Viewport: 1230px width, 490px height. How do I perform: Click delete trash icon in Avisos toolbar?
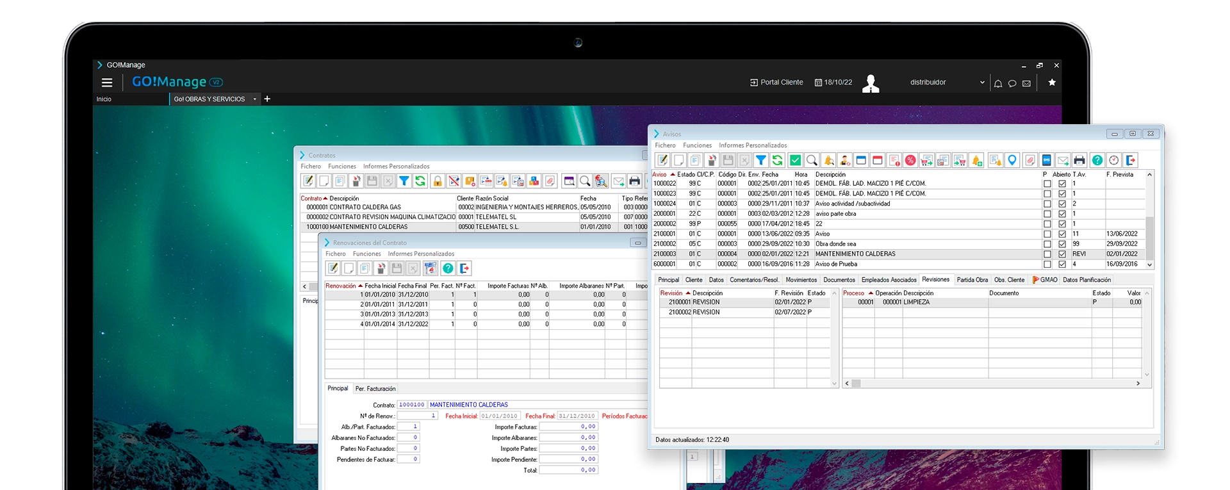(x=712, y=160)
